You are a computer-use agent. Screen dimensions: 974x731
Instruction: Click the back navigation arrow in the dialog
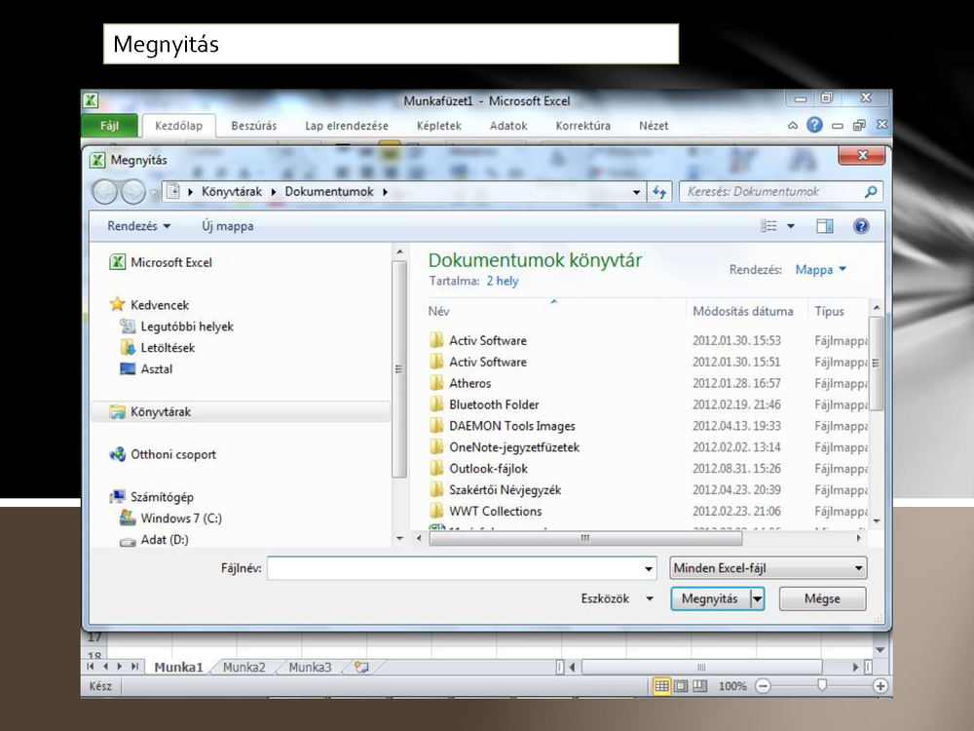[x=104, y=192]
